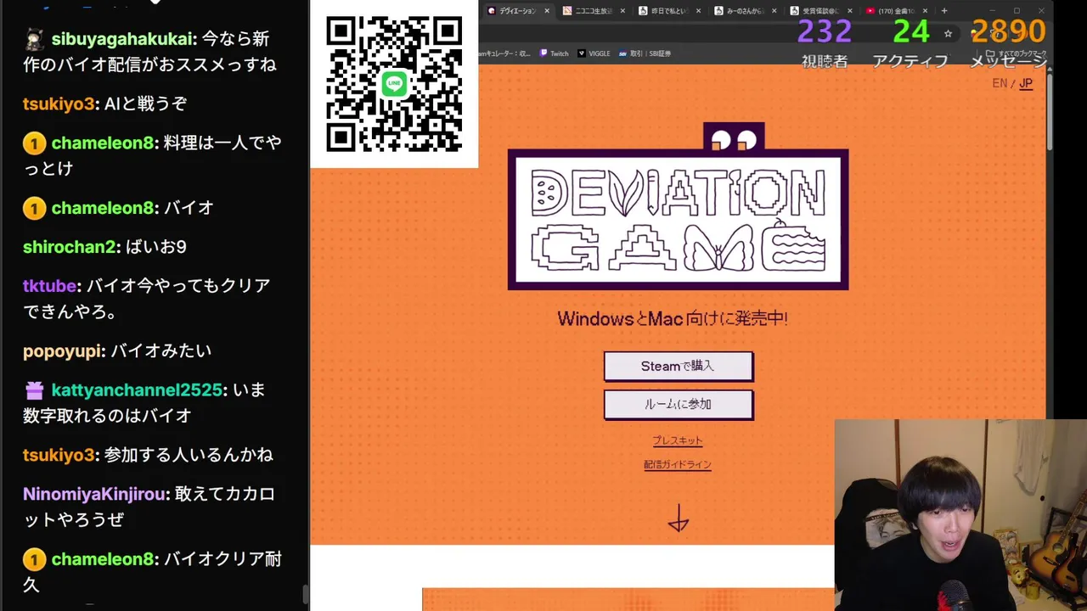The height and width of the screenshot is (611, 1087).
Task: Click username popoyupi in chat
Action: 64,350
